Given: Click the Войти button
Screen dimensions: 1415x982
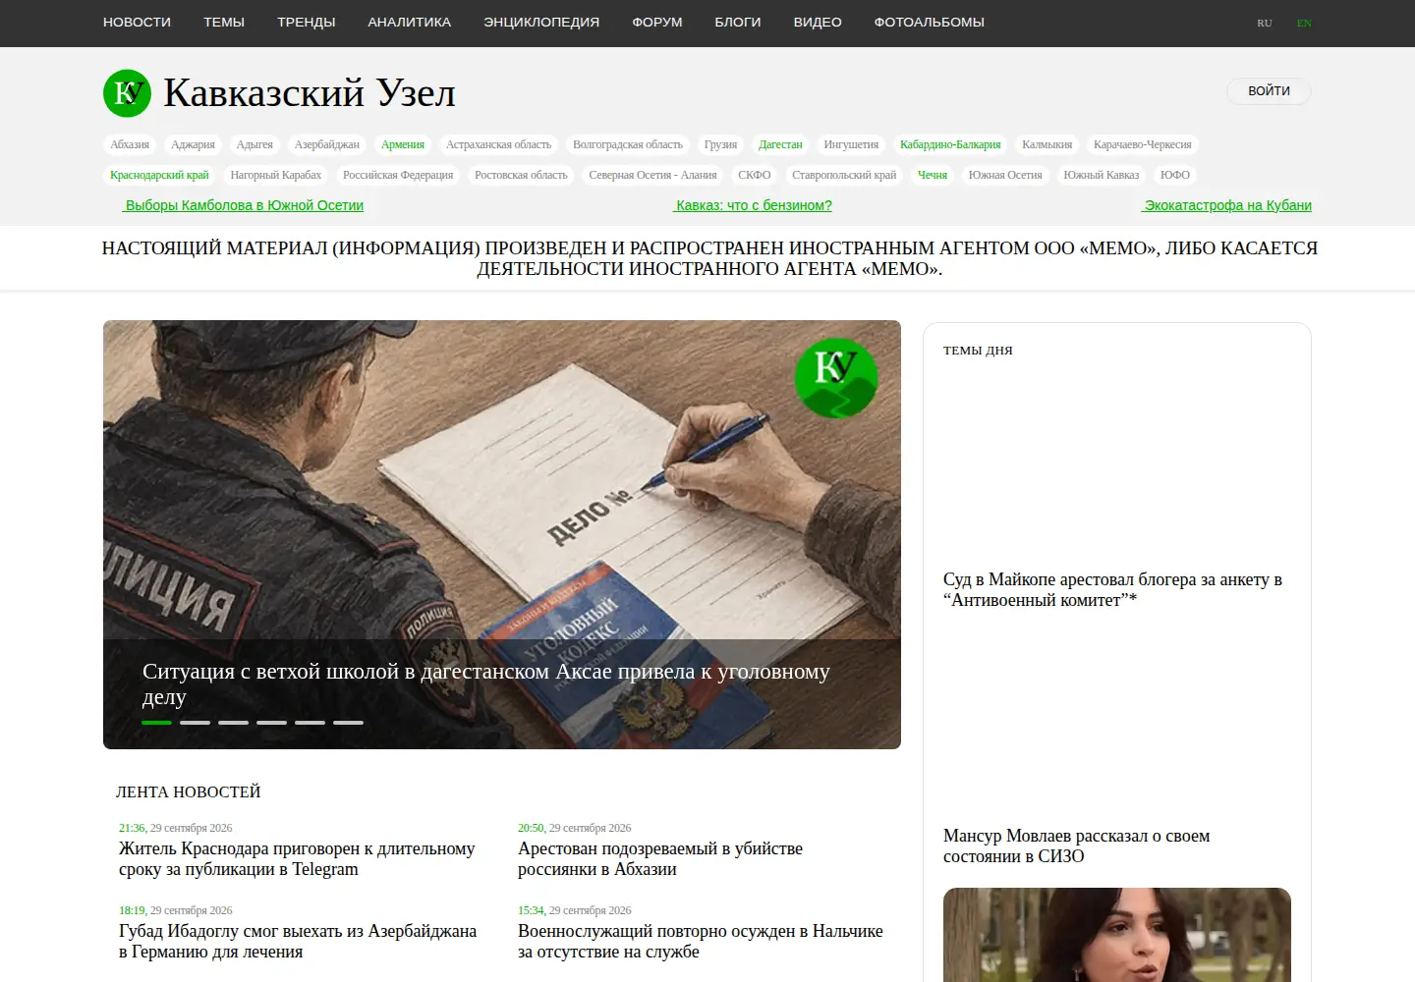Looking at the screenshot, I should pyautogui.click(x=1269, y=90).
